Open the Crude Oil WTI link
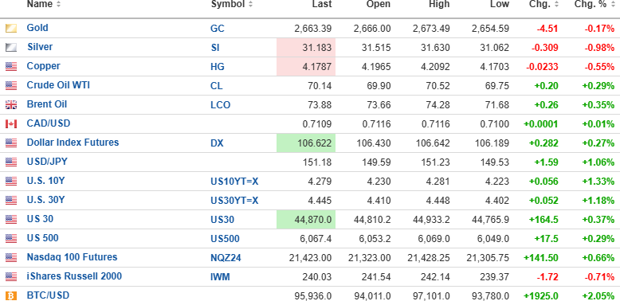 point(58,85)
